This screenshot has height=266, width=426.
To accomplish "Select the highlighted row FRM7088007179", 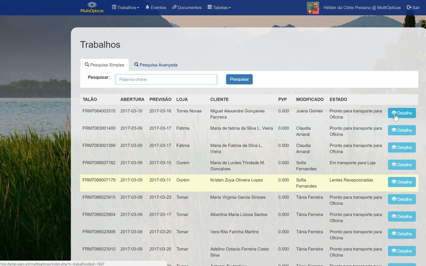I will point(99,180).
